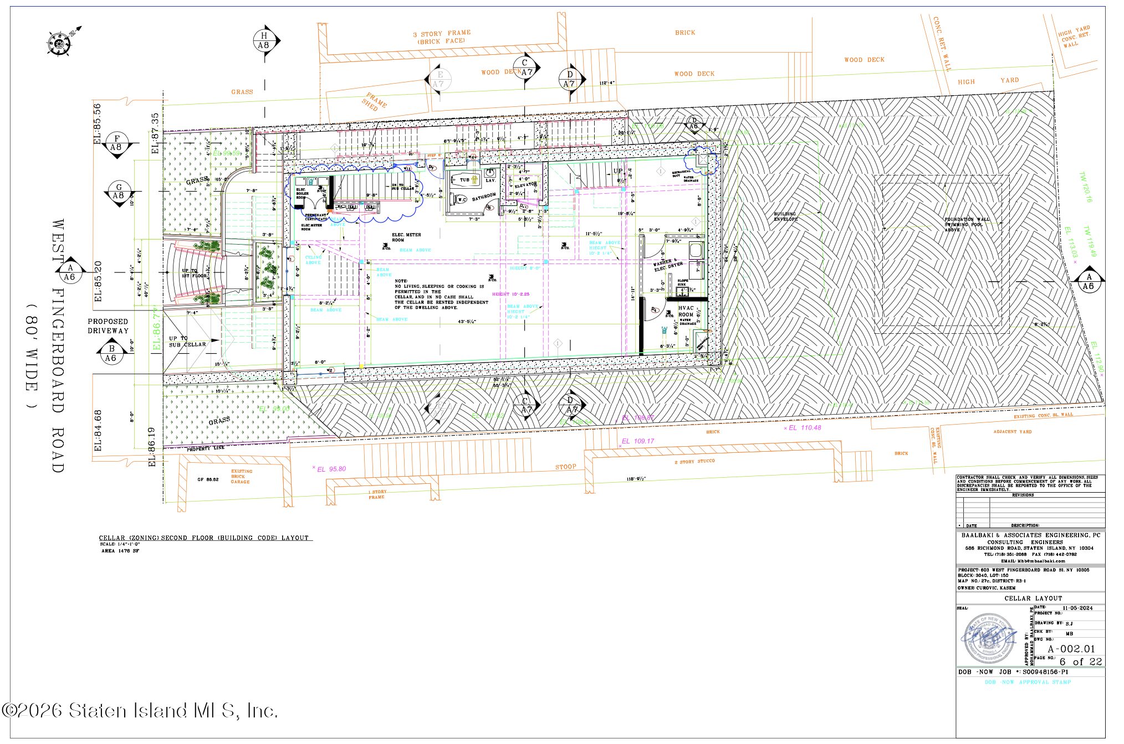Click the 'WEST FINGERBOARD ROAD' street label
The image size is (1124, 744).
[58, 345]
